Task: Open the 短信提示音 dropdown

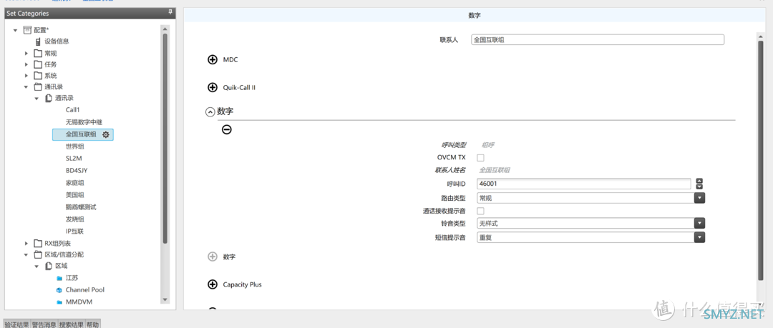Action: pos(699,237)
